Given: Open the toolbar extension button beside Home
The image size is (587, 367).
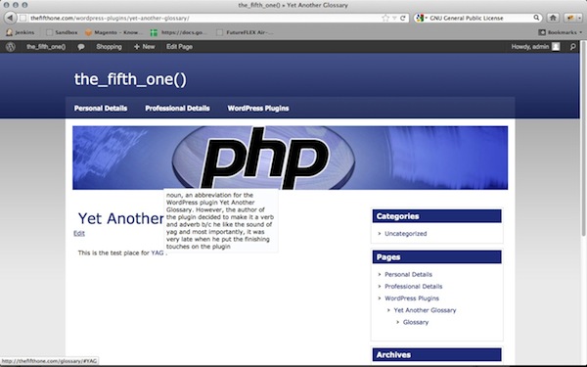Looking at the screenshot, I should pyautogui.click(x=572, y=18).
